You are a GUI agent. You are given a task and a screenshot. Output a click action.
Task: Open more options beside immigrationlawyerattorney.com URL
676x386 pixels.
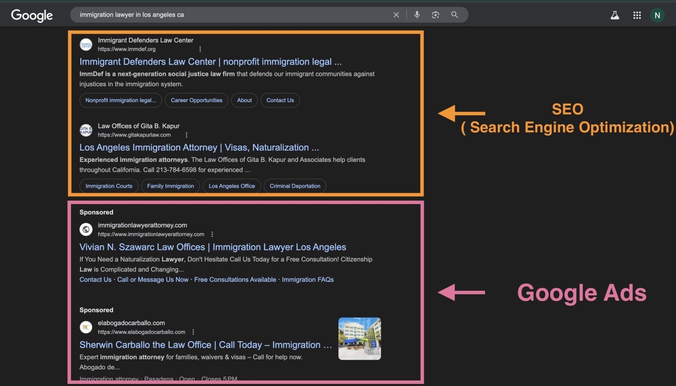(212, 234)
